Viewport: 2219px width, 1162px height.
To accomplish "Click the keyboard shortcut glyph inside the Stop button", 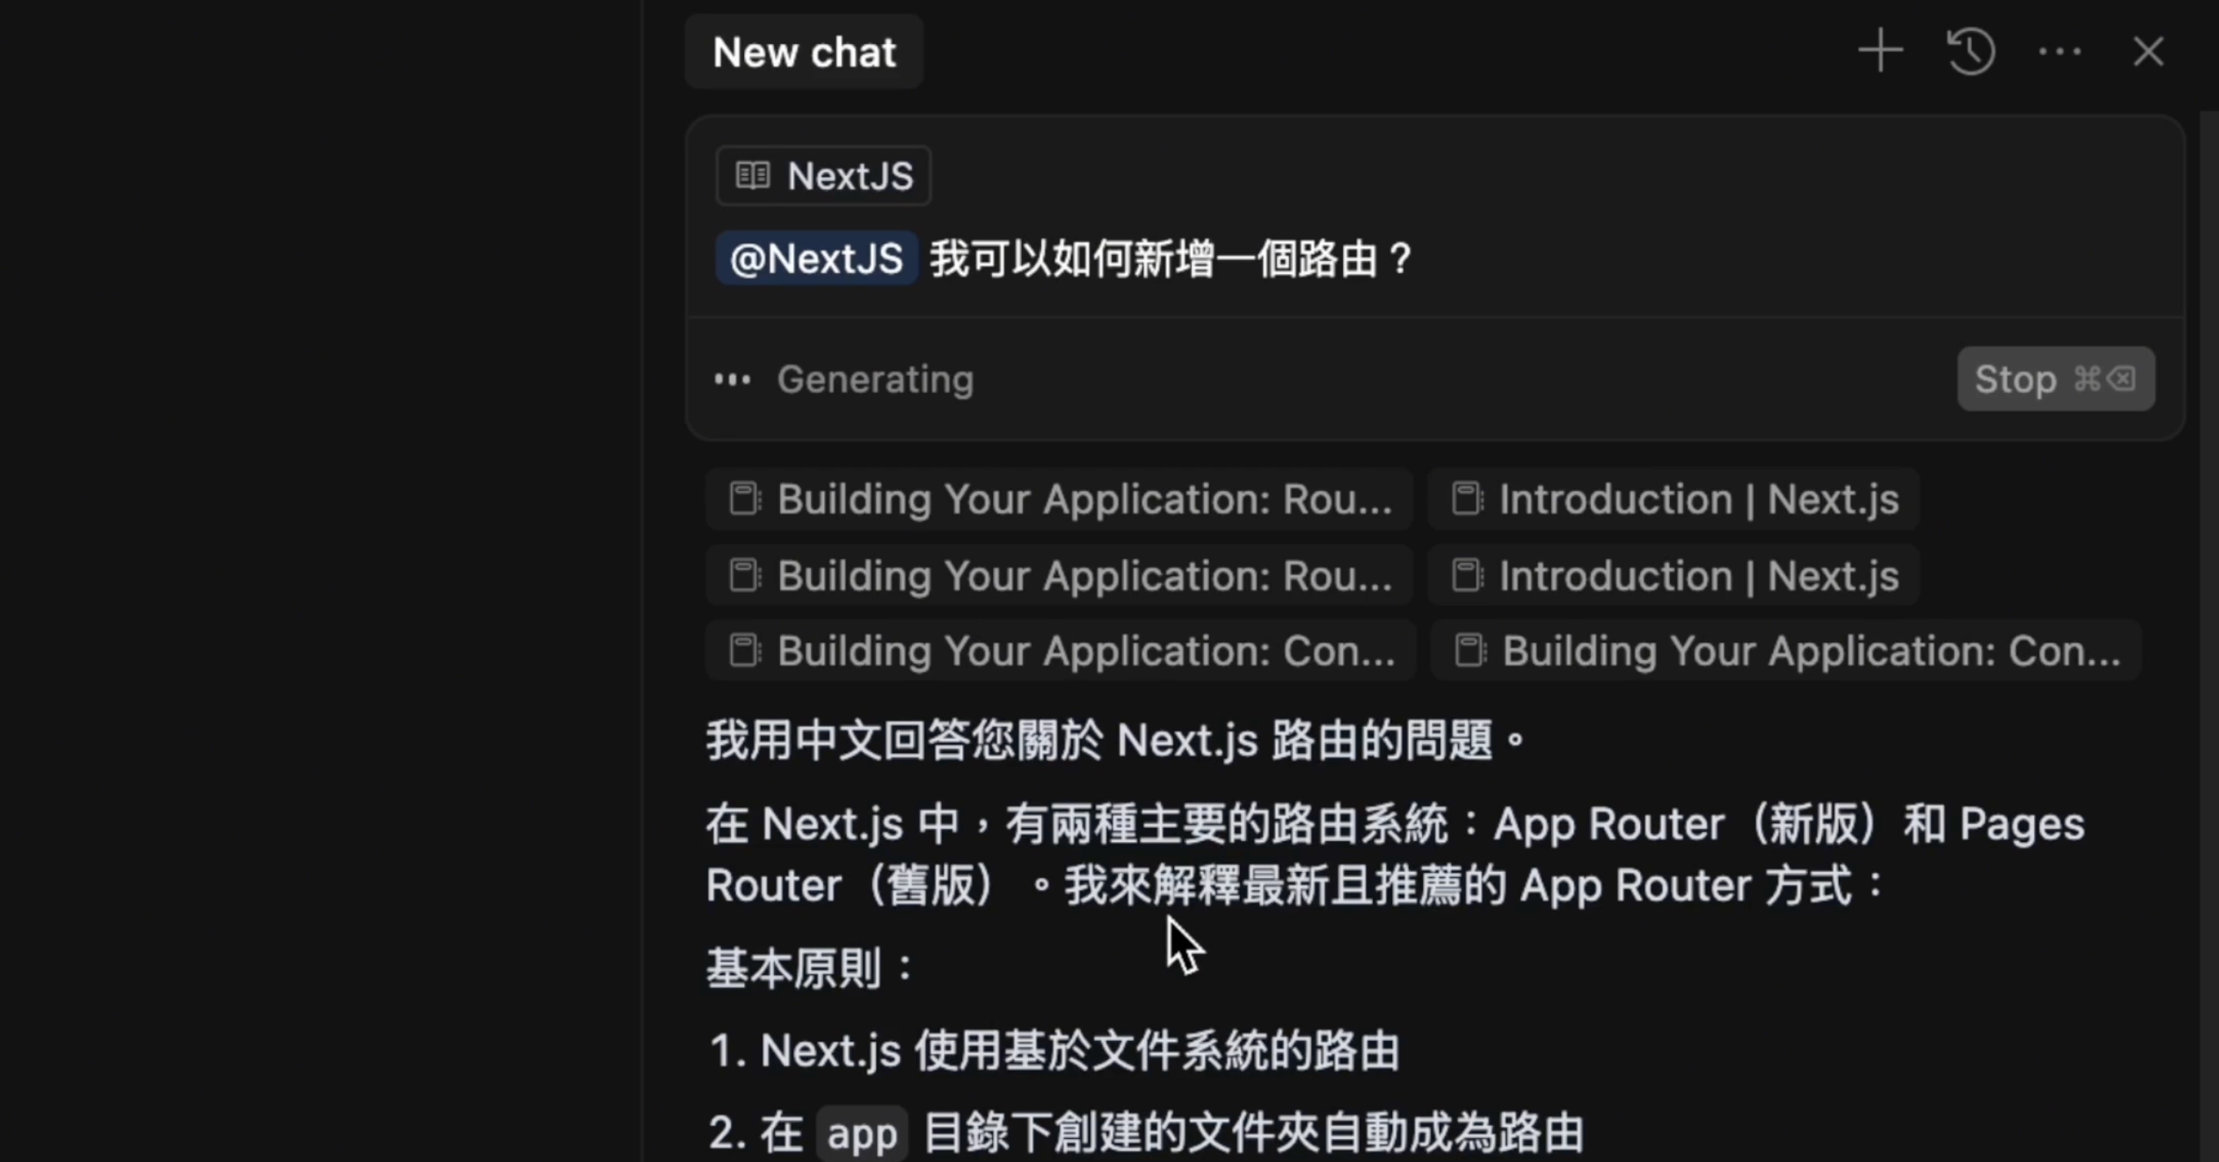I will coord(2103,378).
